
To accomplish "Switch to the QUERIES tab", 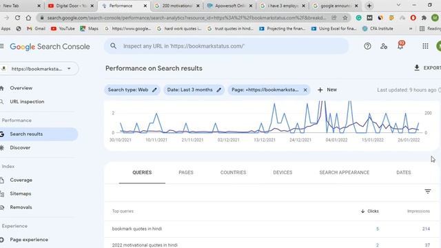I will (142, 172).
